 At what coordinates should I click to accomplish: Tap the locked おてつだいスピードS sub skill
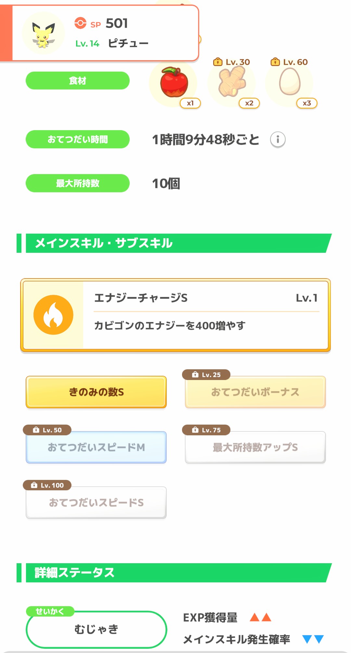(x=96, y=503)
